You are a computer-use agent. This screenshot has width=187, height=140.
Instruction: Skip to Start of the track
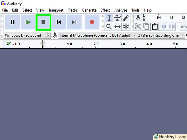[x=59, y=22]
